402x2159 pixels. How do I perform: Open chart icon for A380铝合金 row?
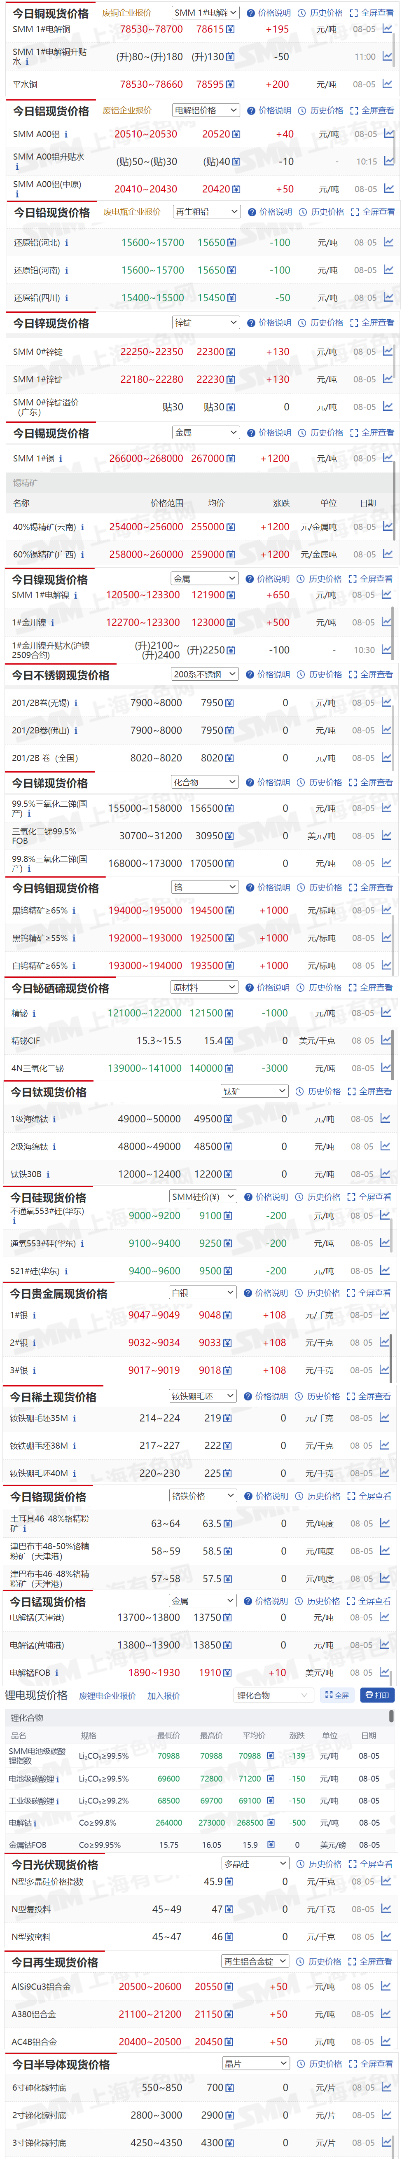click(386, 2013)
